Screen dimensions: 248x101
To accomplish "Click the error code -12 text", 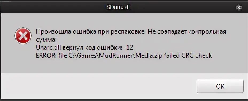I will (129, 48).
